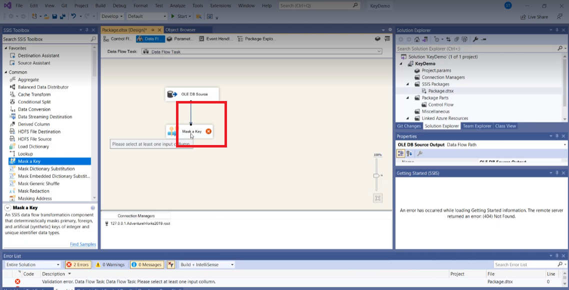The width and height of the screenshot is (569, 290).
Task: Click the Pending Changes Filter clock icon
Action: point(437,39)
